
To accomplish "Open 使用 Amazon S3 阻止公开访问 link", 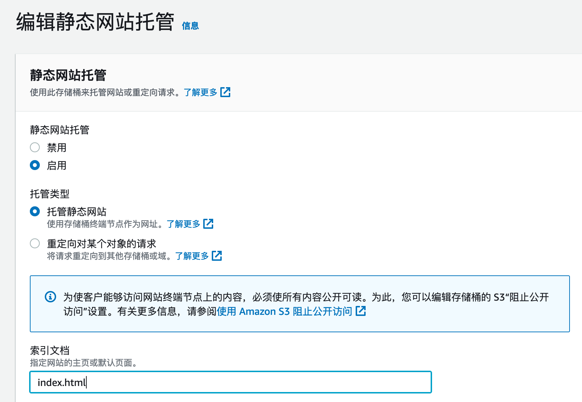I will coord(284,311).
